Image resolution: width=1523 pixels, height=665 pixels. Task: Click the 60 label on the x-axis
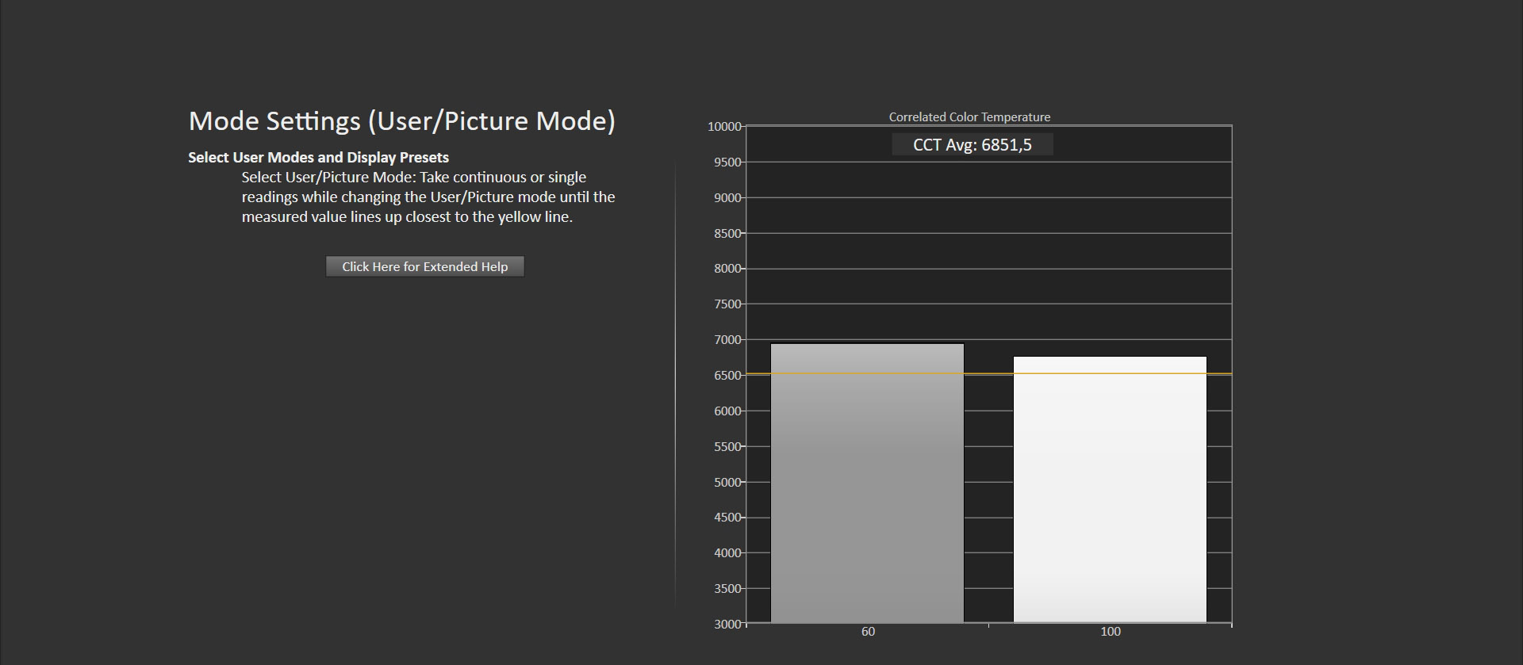click(868, 632)
